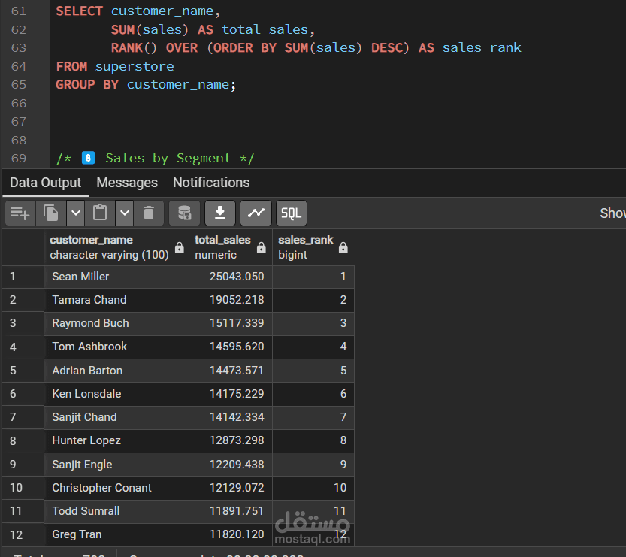Click the 15117.339 total sales cell

tap(231, 323)
